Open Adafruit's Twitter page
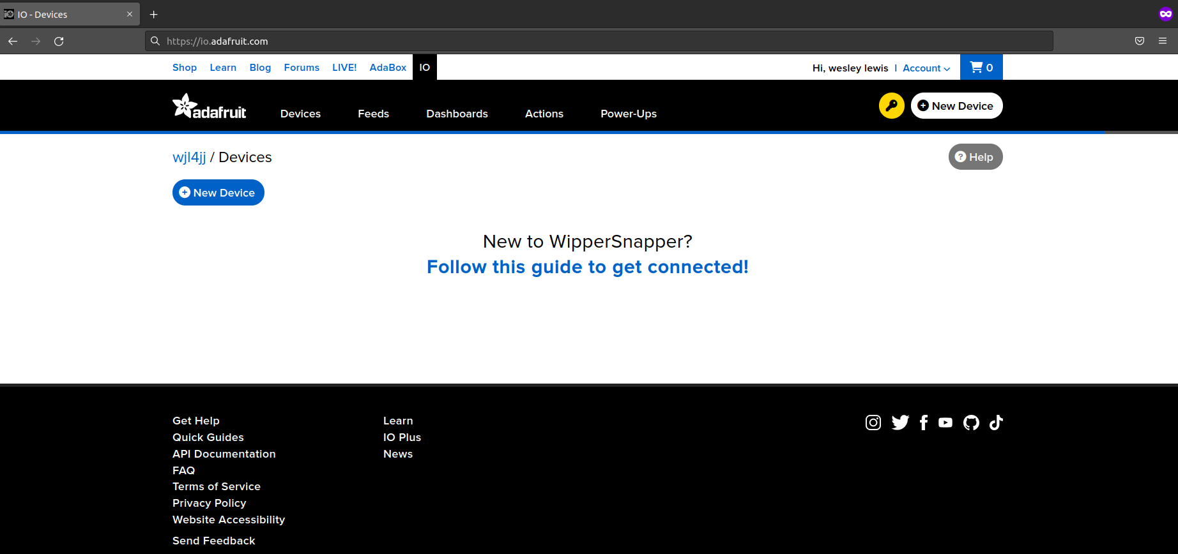This screenshot has height=554, width=1178. tap(900, 423)
